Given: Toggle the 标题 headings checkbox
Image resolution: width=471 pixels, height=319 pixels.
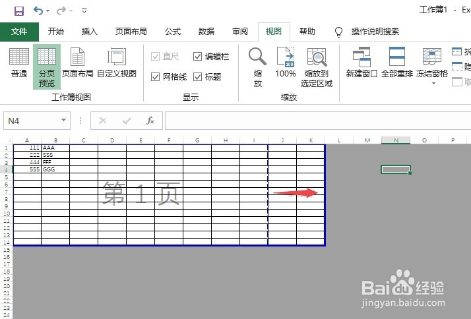Looking at the screenshot, I should [x=197, y=77].
